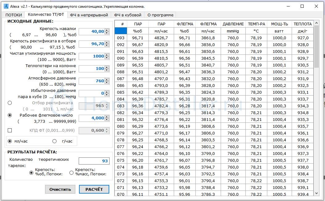Select the мл/час units radio button
Image resolution: width=325 pixels, height=201 pixels.
point(10,141)
